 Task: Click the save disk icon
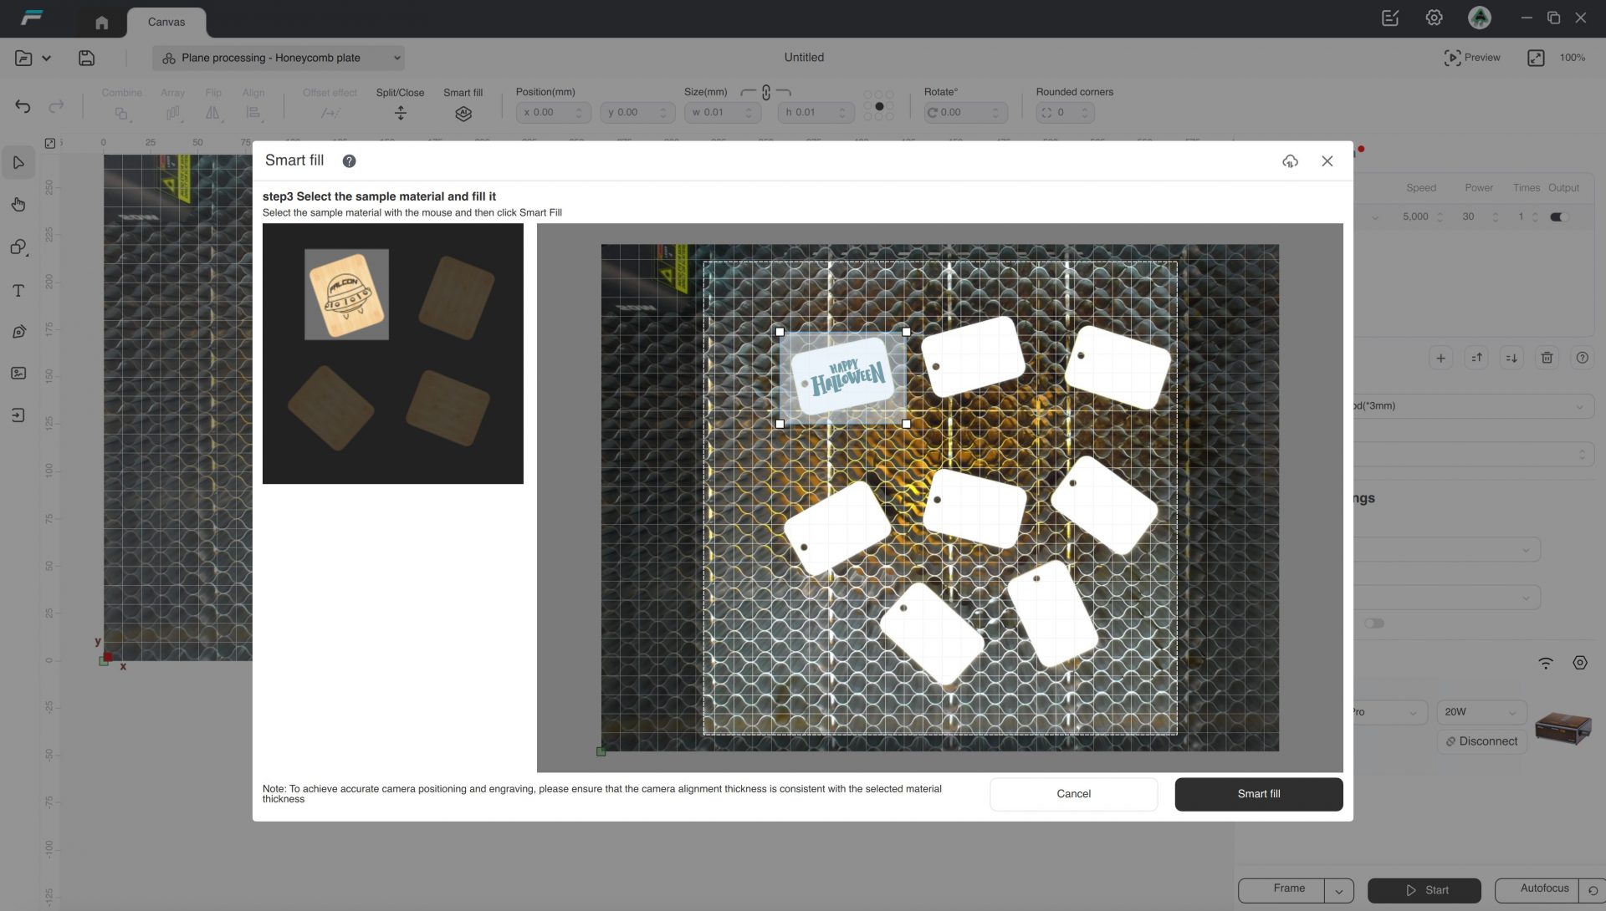(x=86, y=58)
